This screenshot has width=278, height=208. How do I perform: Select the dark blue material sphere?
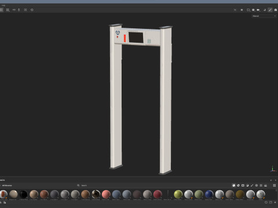(x=209, y=194)
